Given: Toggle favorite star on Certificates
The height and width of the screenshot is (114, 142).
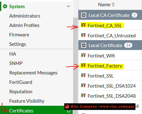Looking at the screenshot, I should (x=69, y=111).
